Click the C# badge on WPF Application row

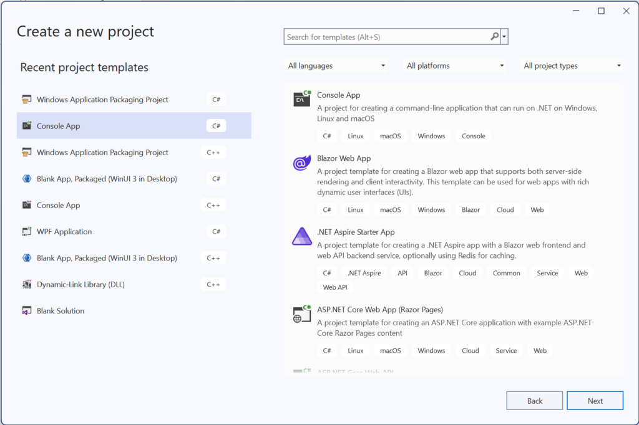(216, 232)
